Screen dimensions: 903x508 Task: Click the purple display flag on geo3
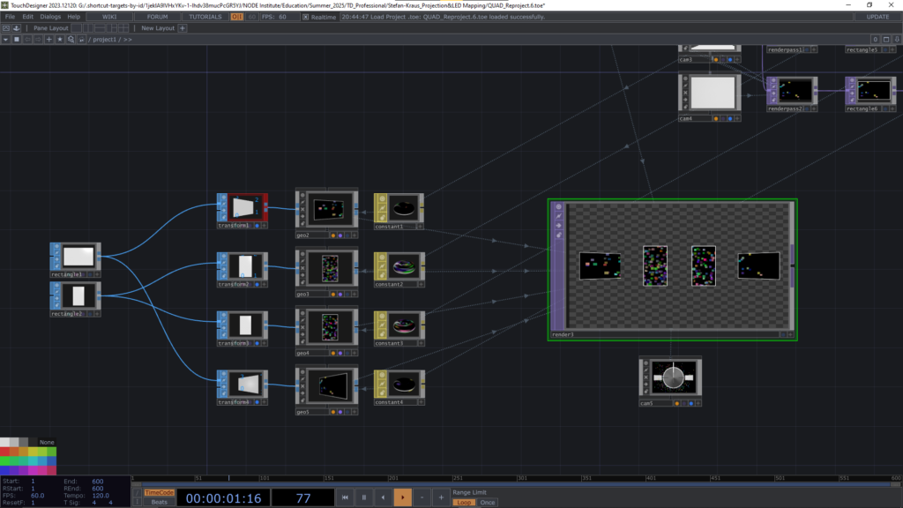340,295
